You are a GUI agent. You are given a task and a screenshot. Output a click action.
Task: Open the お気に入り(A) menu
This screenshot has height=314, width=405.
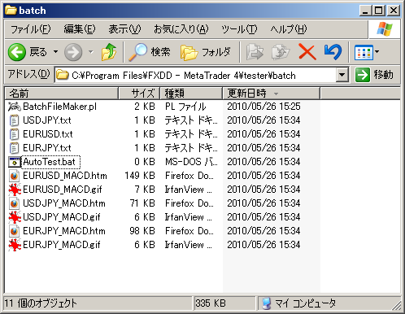coord(181,29)
